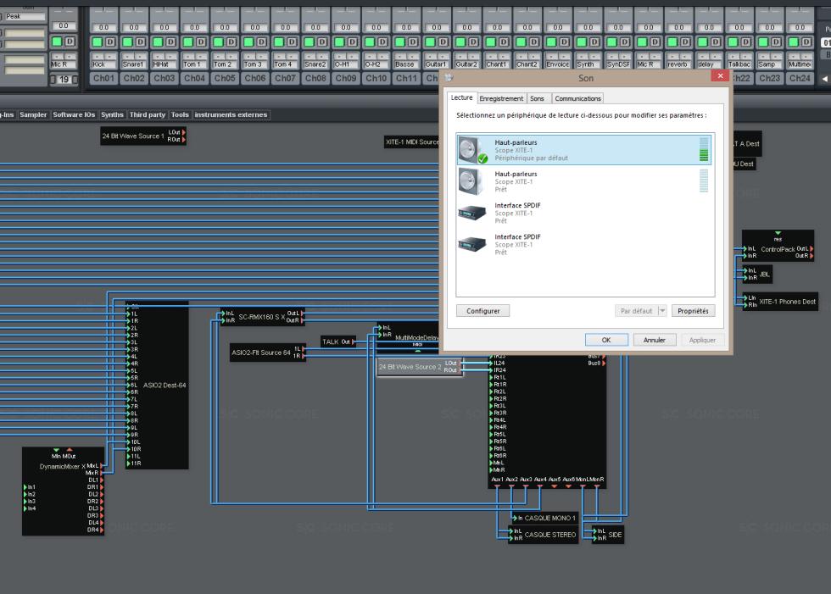Image resolution: width=831 pixels, height=594 pixels.
Task: Click the OutR port of SC-RMX160 S X
Action: click(x=302, y=320)
